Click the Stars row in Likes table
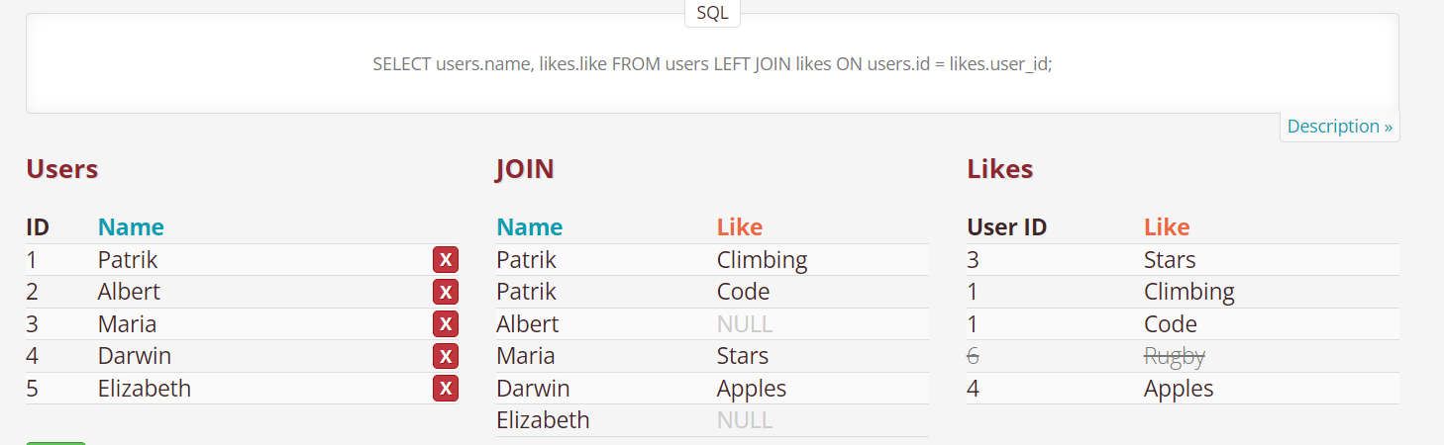This screenshot has width=1444, height=445. [1183, 260]
